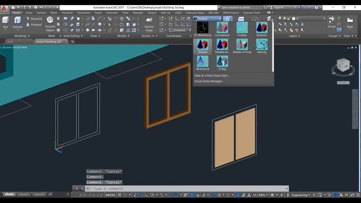Screen dimensions: 361x203
Task: Open the Surface ribbon tab
Action: 41,13
